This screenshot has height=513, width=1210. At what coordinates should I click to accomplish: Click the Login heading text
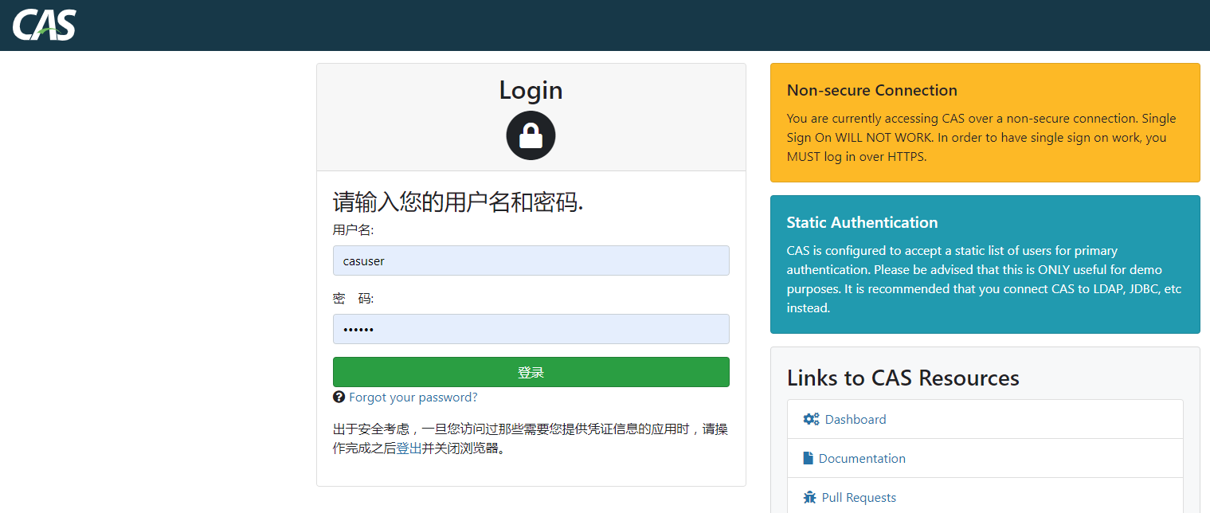tap(531, 90)
